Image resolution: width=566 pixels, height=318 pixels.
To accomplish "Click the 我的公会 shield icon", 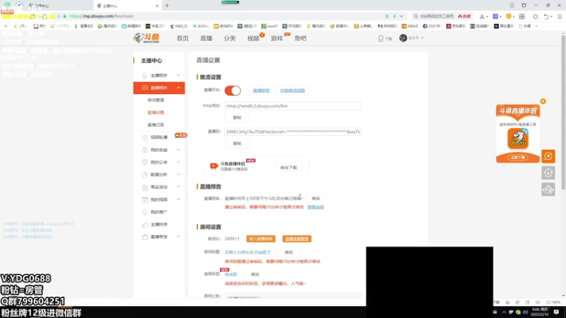I will [x=145, y=163].
